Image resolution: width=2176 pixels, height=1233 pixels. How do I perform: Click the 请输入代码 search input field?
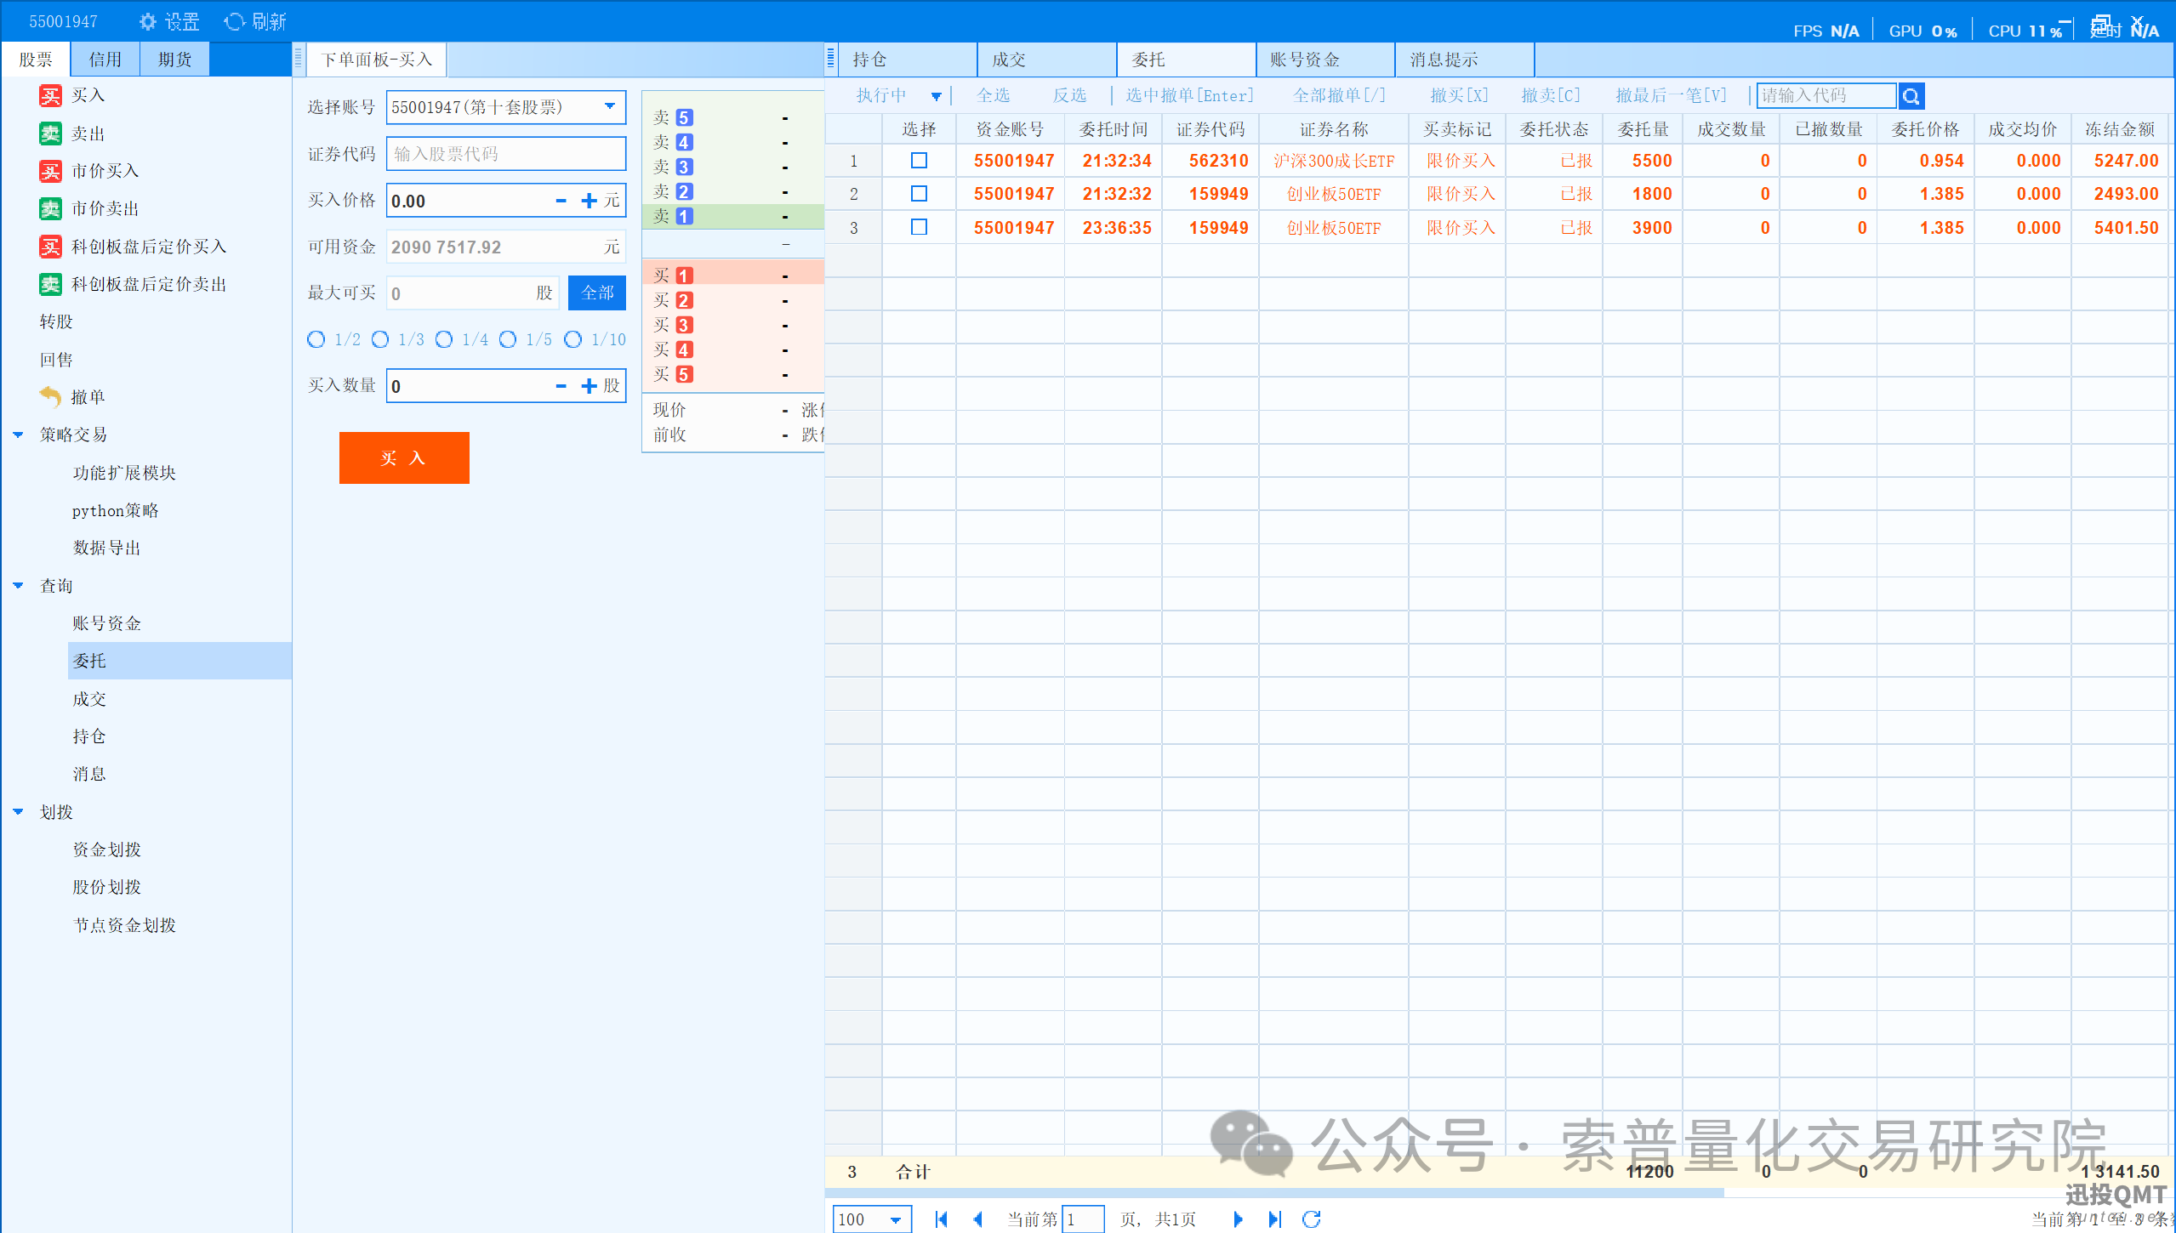click(x=1825, y=95)
